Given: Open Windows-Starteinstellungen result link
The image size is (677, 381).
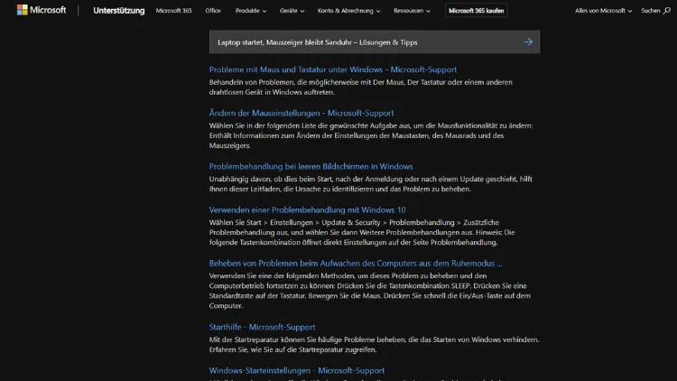Looking at the screenshot, I should [297, 371].
